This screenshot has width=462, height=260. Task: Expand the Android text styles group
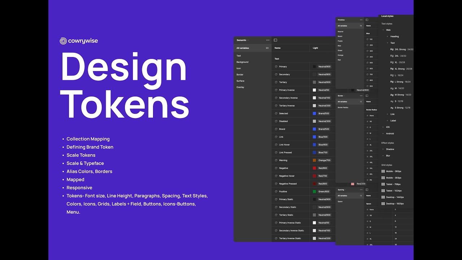click(383, 134)
